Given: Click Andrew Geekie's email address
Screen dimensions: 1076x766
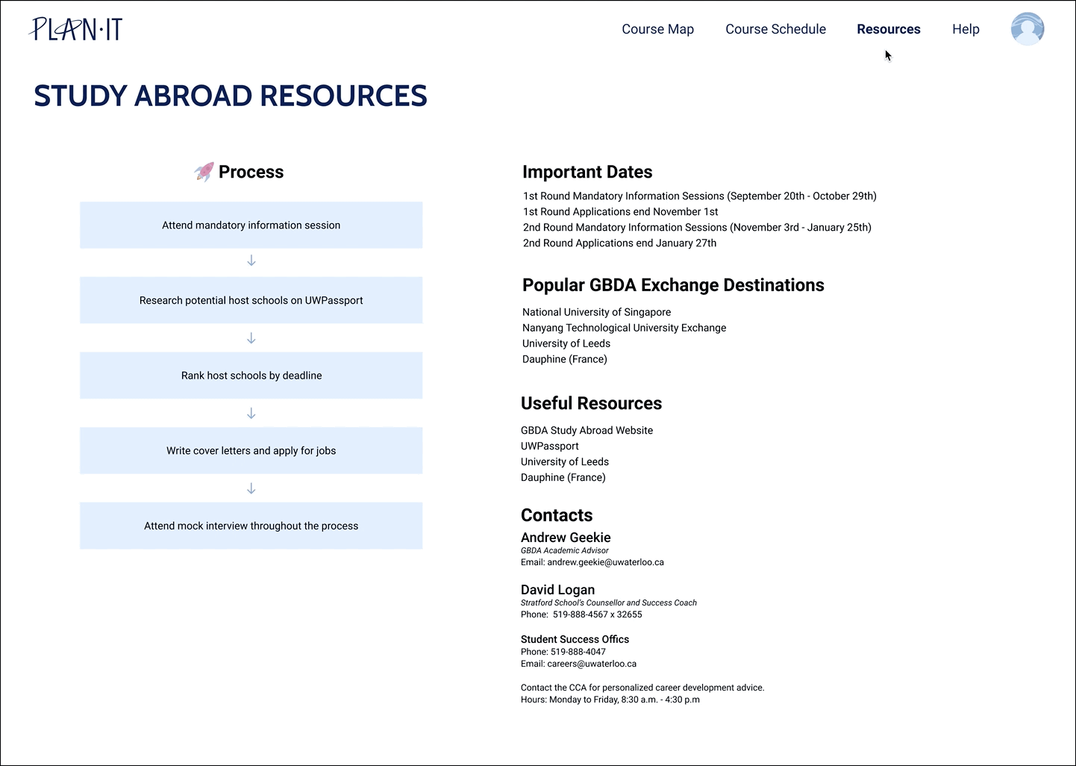Looking at the screenshot, I should 606,562.
